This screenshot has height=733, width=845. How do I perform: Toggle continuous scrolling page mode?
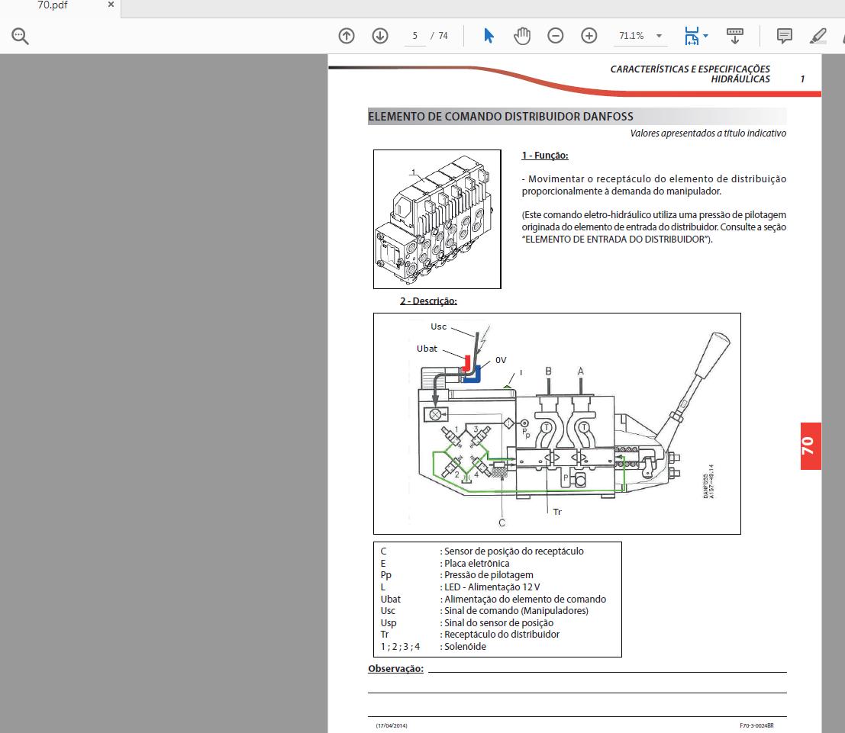[734, 35]
